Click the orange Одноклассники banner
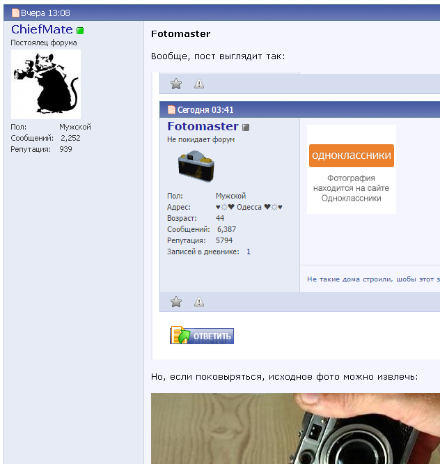The width and height of the screenshot is (440, 464). 352,155
